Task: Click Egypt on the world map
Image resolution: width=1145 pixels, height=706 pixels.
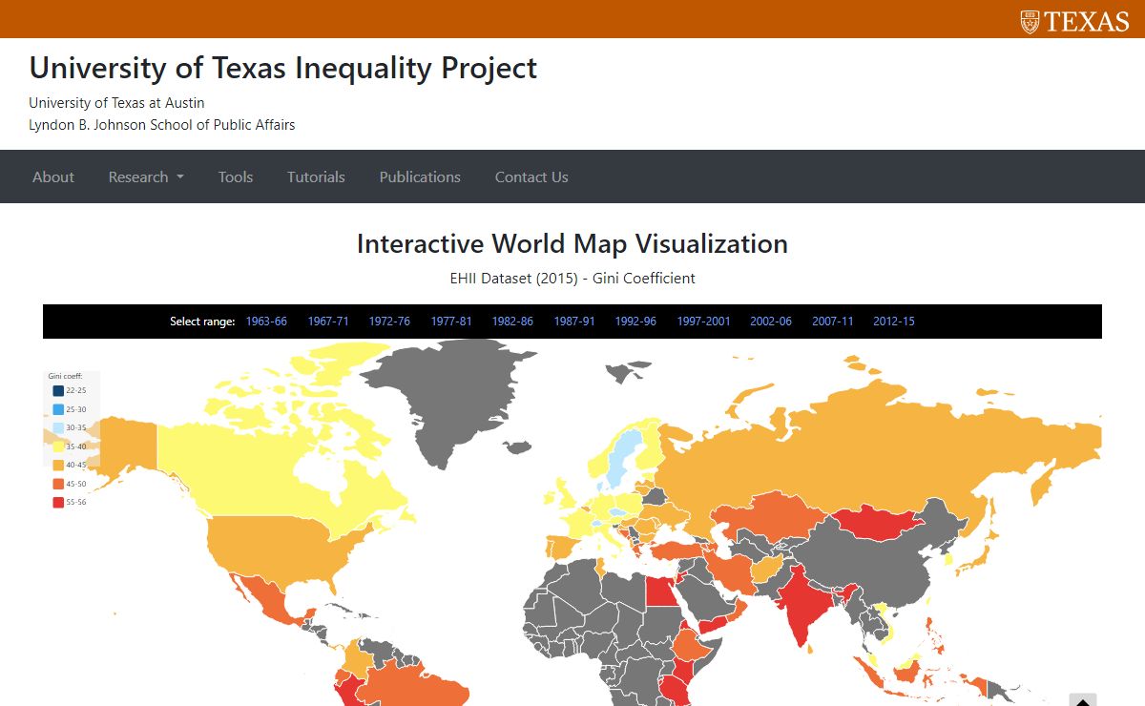Action: [x=660, y=593]
